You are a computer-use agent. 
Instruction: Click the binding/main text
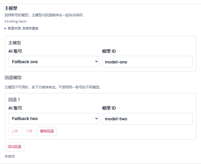(16, 21)
